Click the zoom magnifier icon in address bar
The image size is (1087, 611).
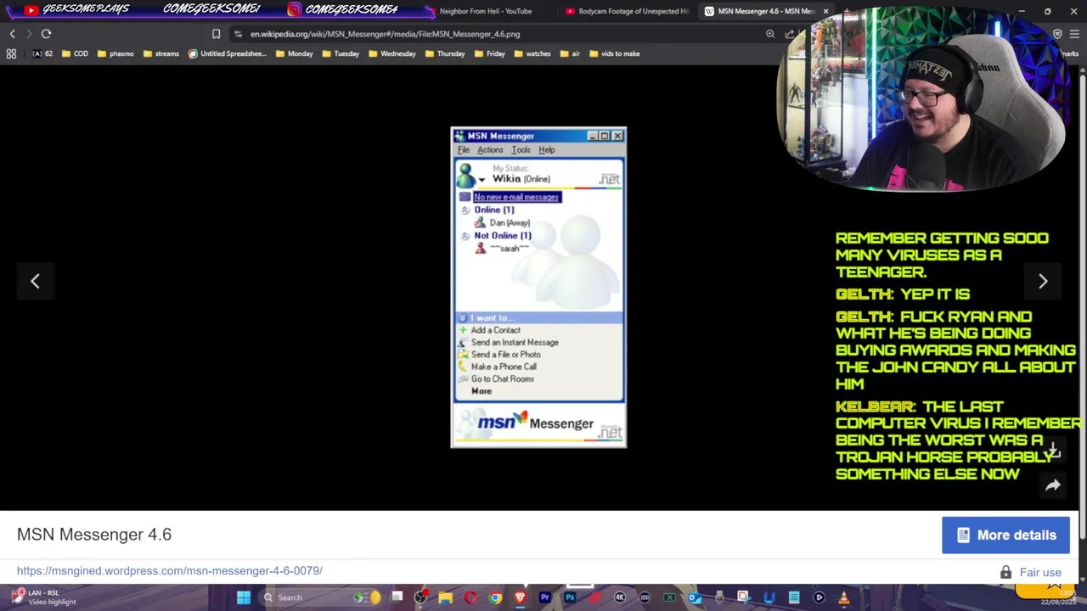[x=770, y=34]
